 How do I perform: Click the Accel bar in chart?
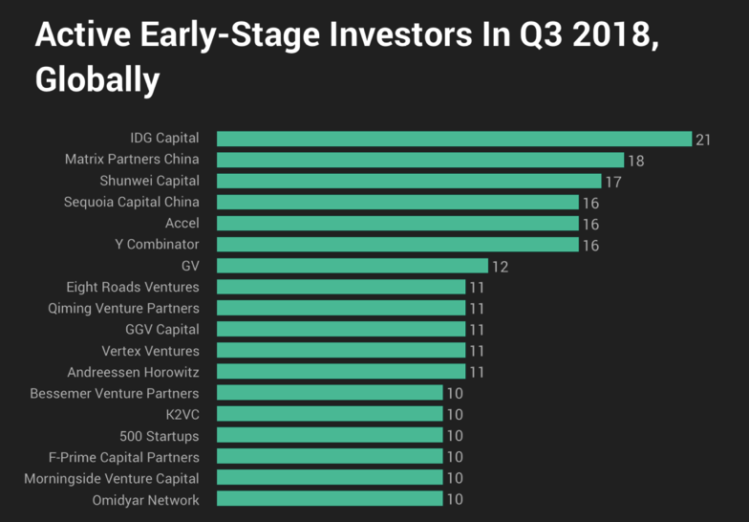click(397, 223)
